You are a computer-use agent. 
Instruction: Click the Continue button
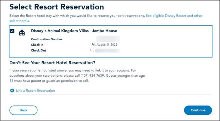point(198,110)
